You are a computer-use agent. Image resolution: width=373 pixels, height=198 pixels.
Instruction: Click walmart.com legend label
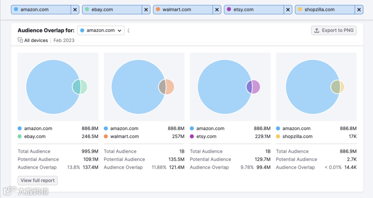point(124,136)
